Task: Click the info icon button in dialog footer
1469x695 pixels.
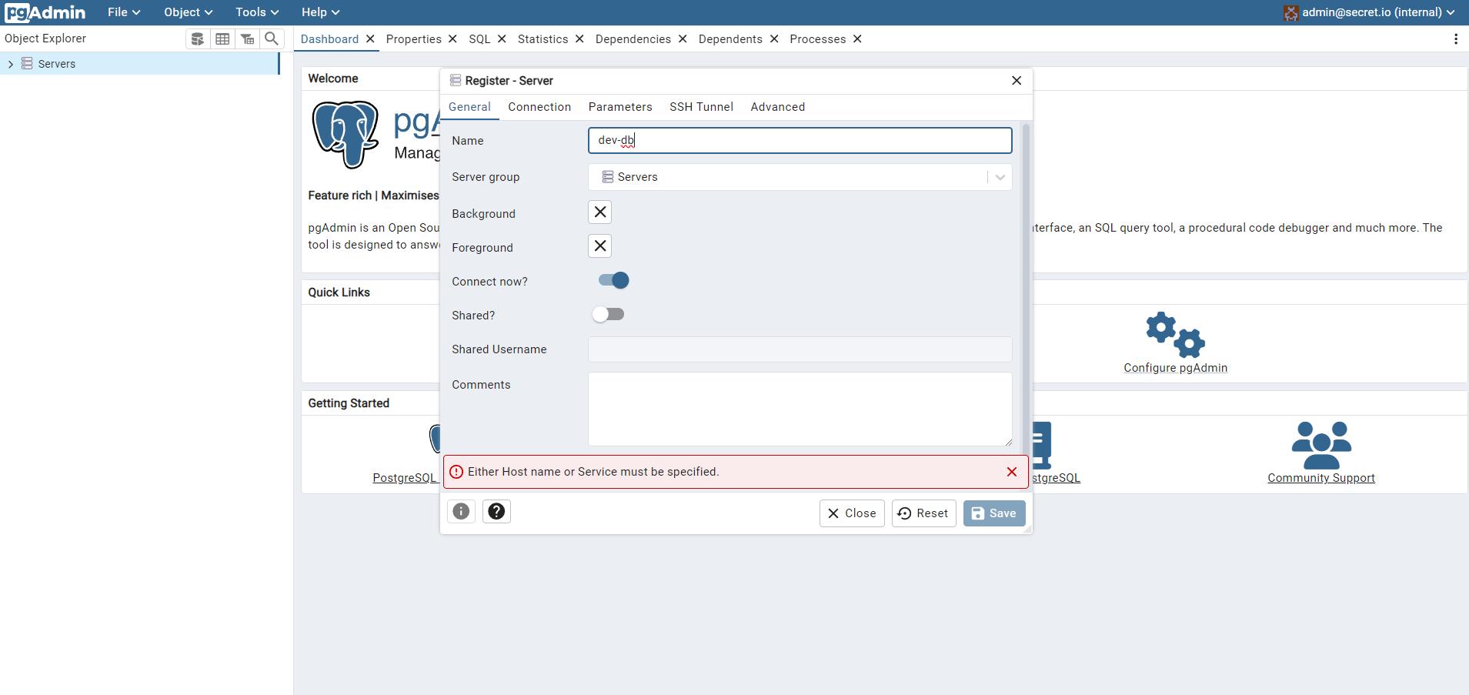Action: (x=461, y=511)
